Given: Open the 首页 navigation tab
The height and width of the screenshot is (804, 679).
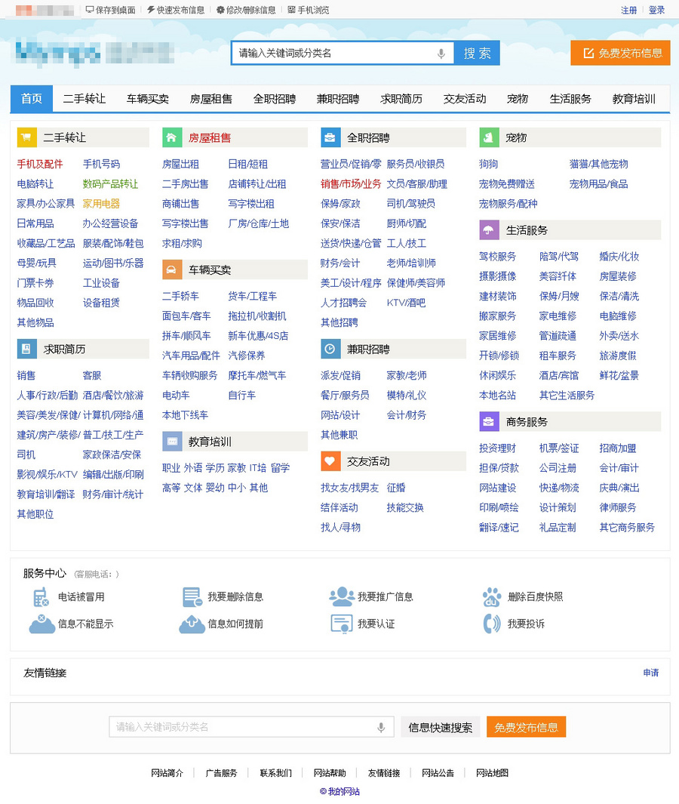Looking at the screenshot, I should (x=31, y=98).
